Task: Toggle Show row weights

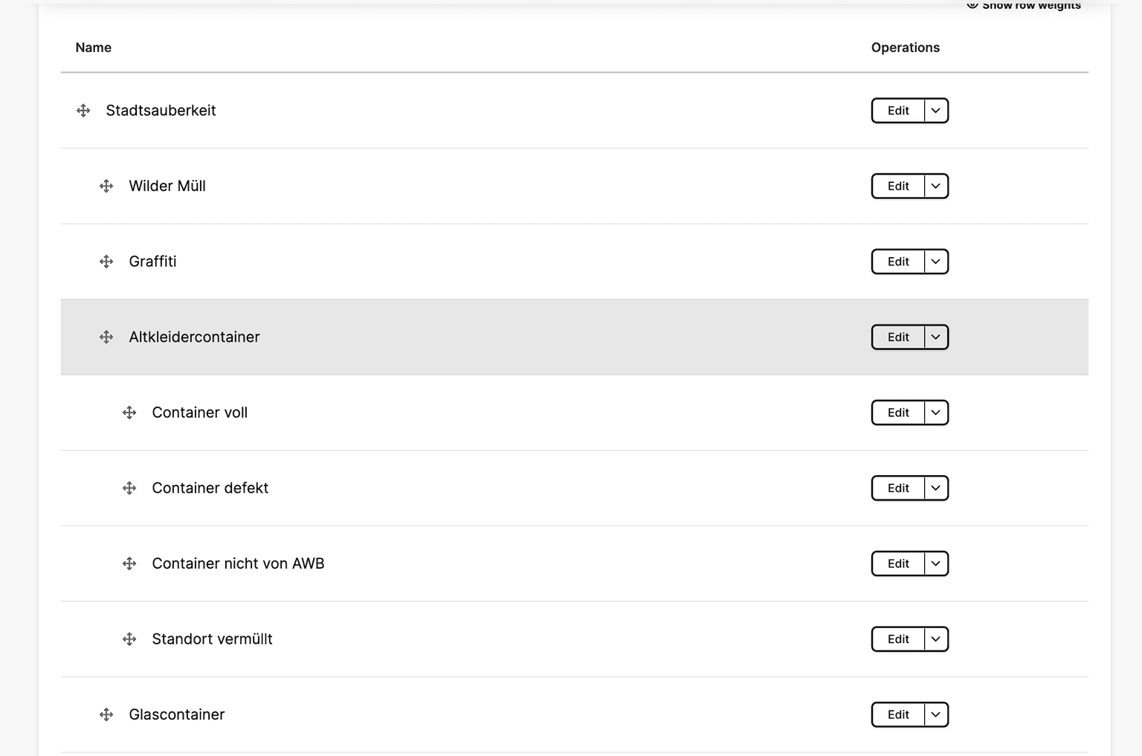Action: click(x=1024, y=6)
